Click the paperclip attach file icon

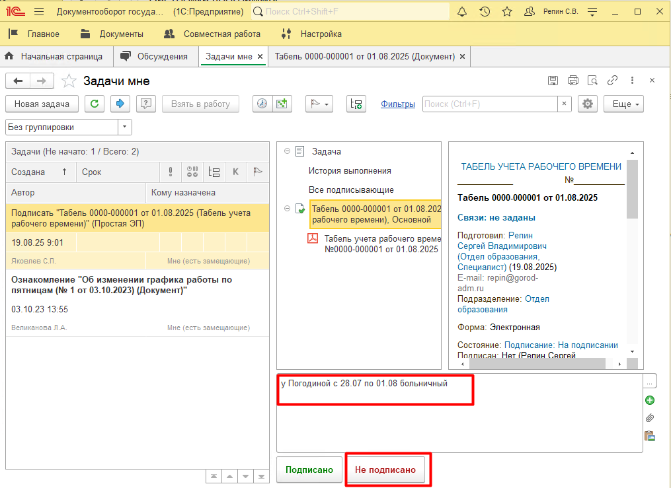650,418
